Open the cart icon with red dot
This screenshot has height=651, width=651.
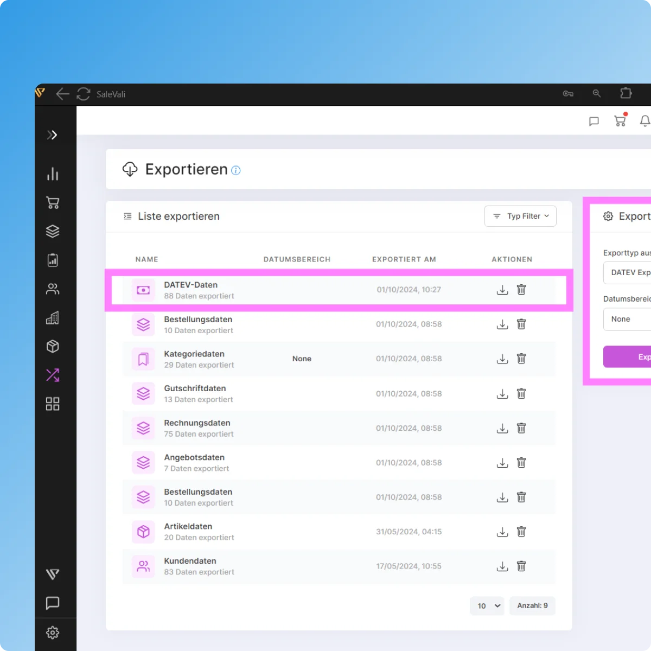(x=620, y=120)
